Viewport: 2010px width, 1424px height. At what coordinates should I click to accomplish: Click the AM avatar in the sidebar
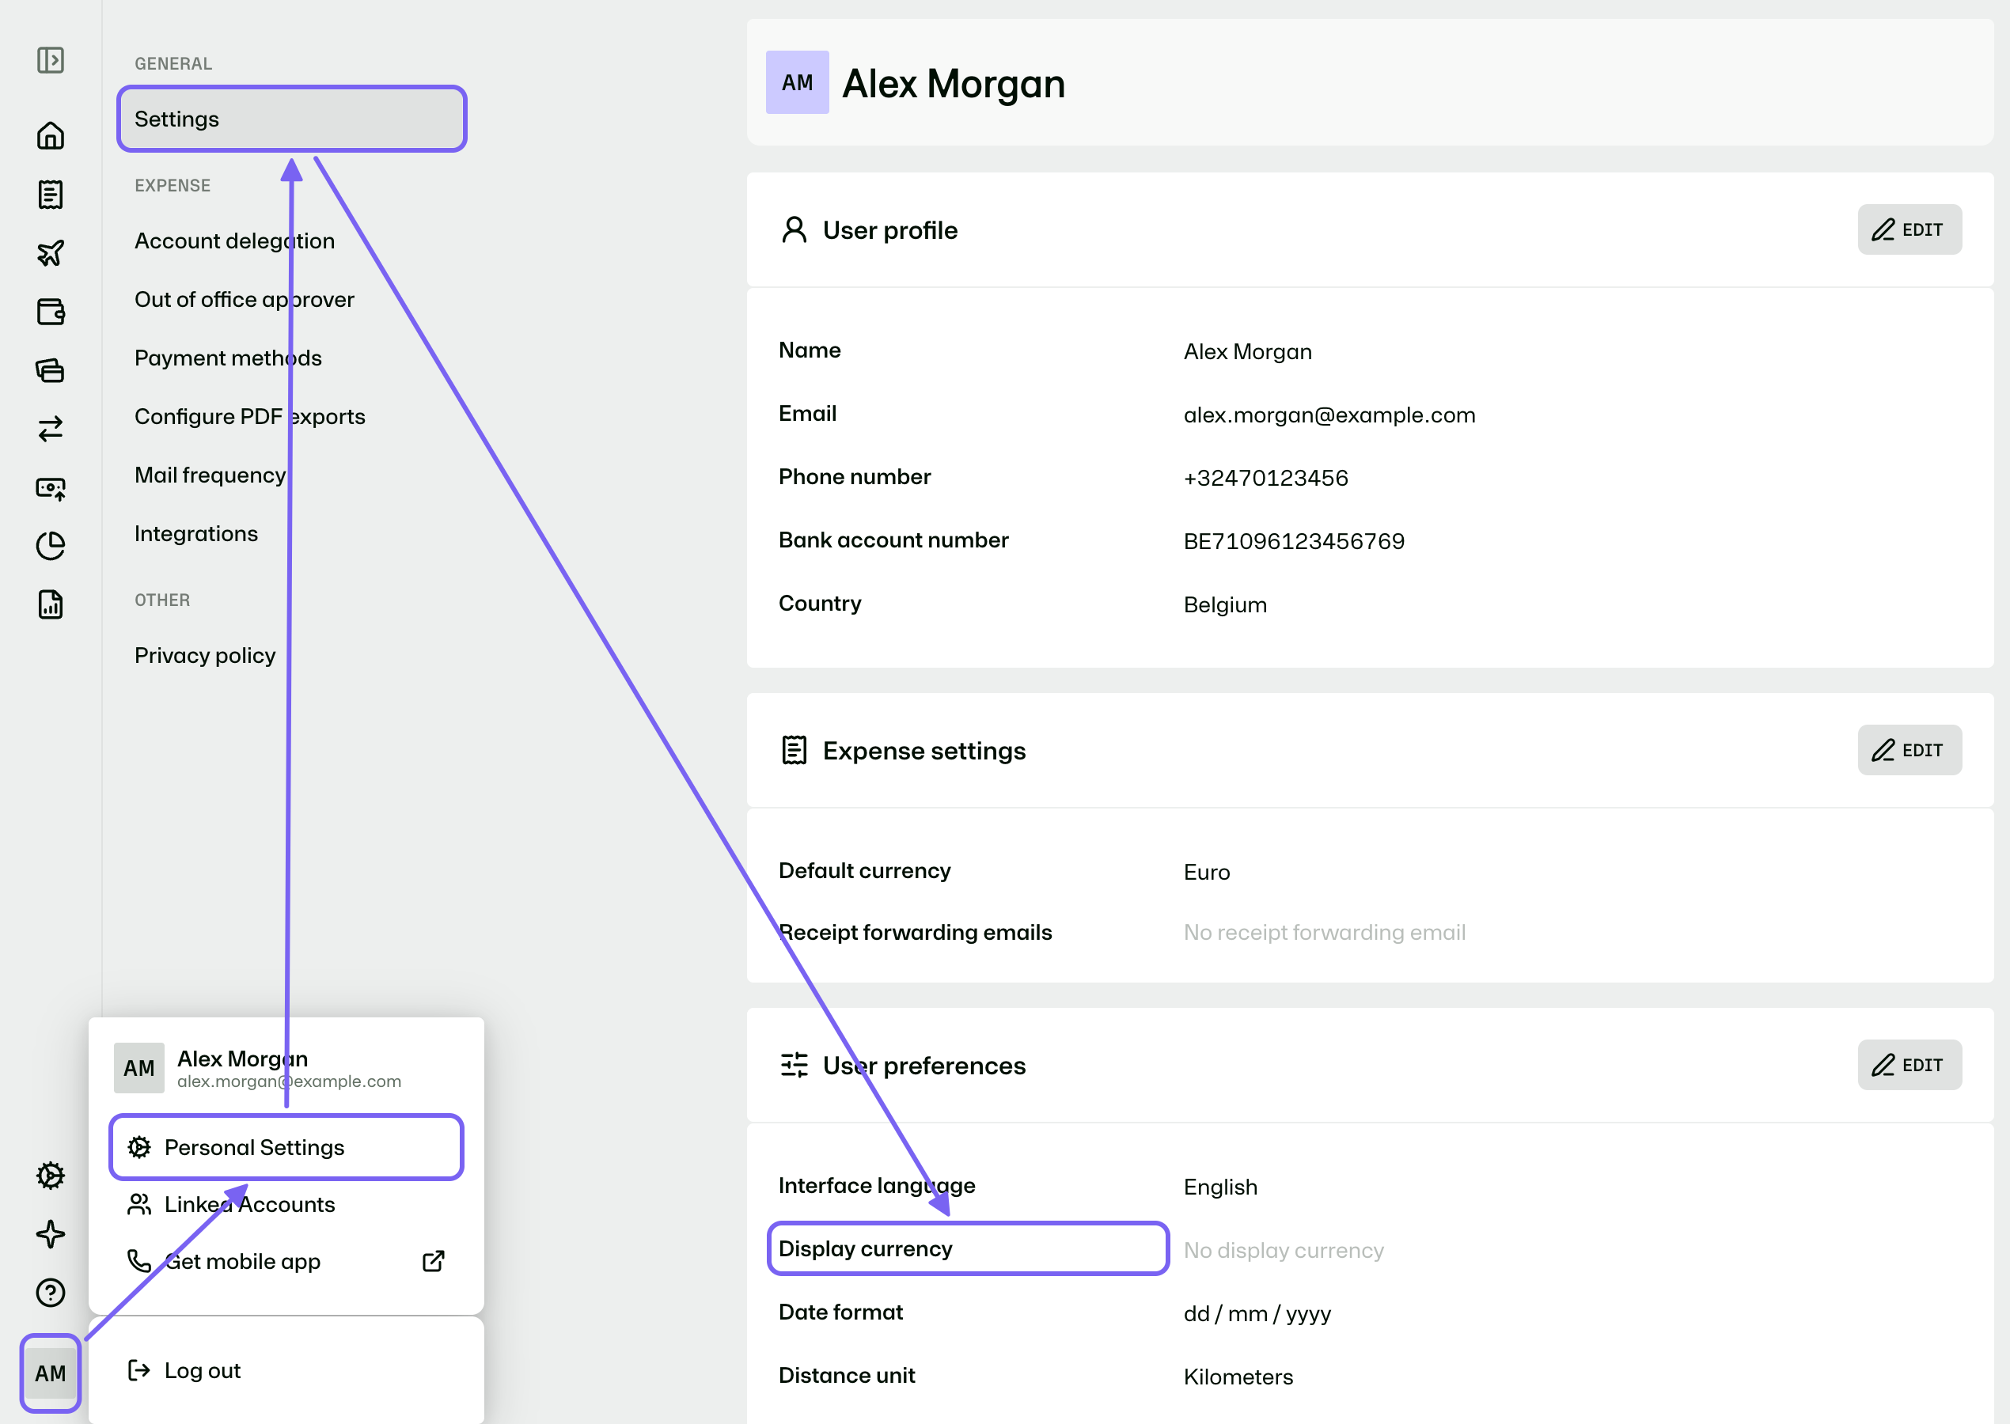click(50, 1373)
